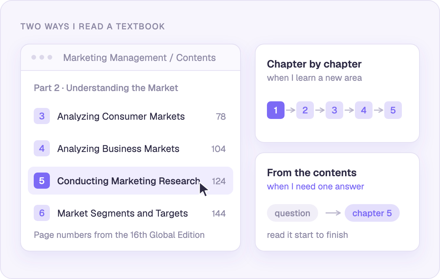
Task: Click the Part 2 Understanding the Market heading
Action: pos(106,88)
